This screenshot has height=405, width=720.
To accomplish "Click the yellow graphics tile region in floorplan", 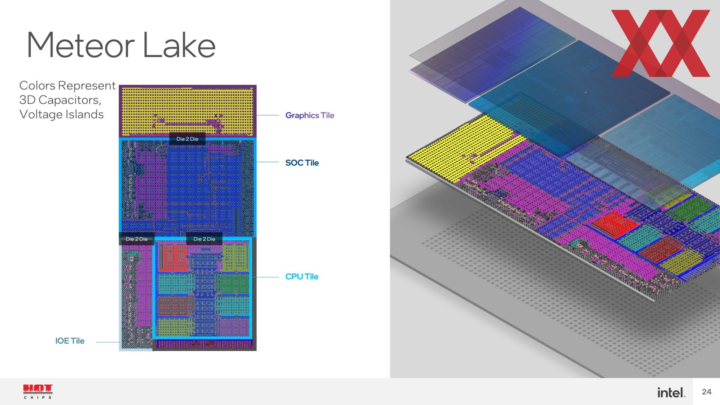I will pos(187,111).
